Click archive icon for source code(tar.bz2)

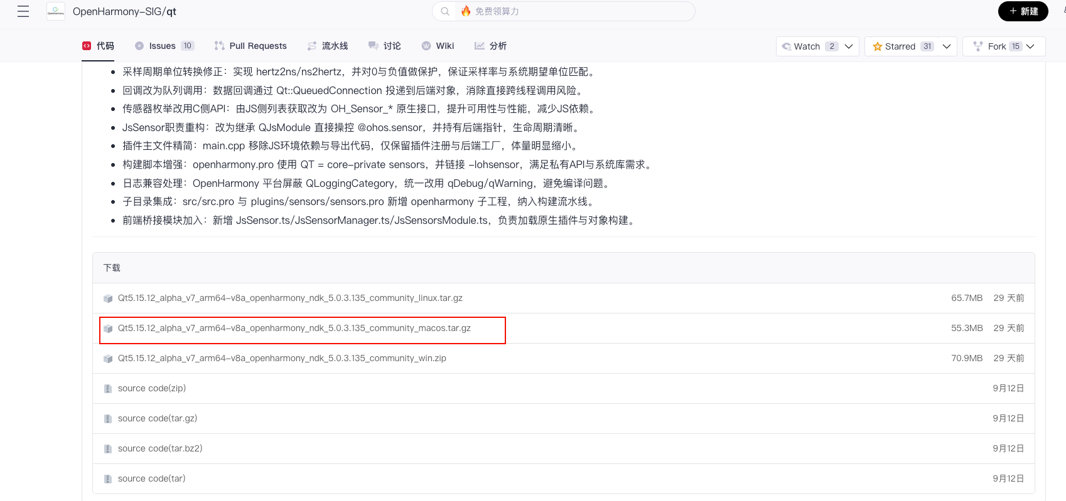point(108,449)
